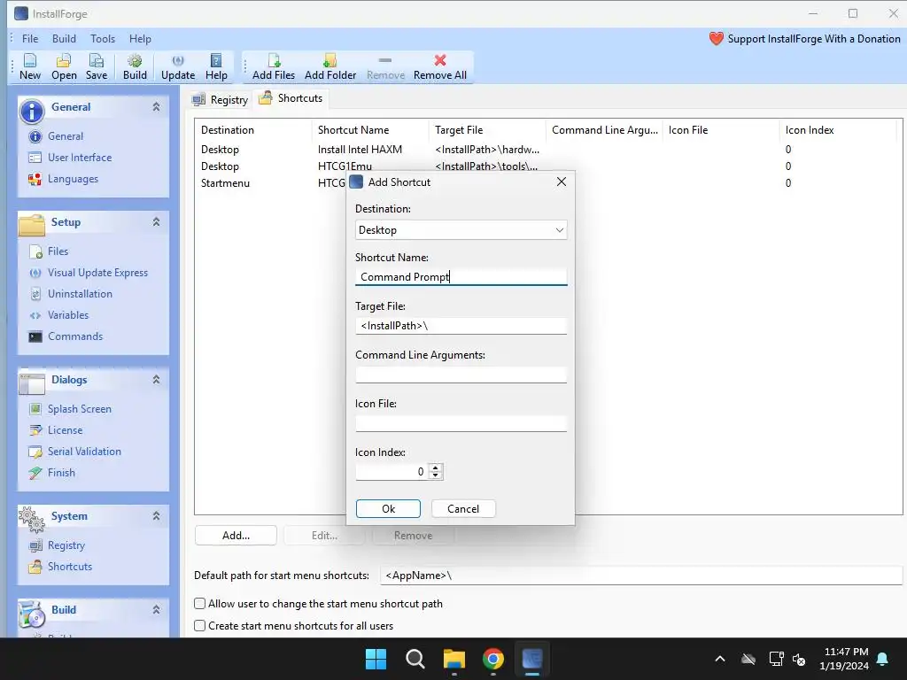Collapse the Setup sidebar section

pos(156,222)
